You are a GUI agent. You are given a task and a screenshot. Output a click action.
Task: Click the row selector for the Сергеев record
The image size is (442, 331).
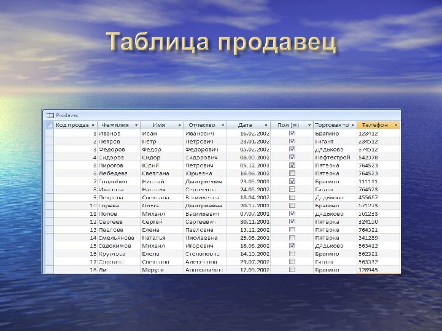pyautogui.click(x=49, y=221)
